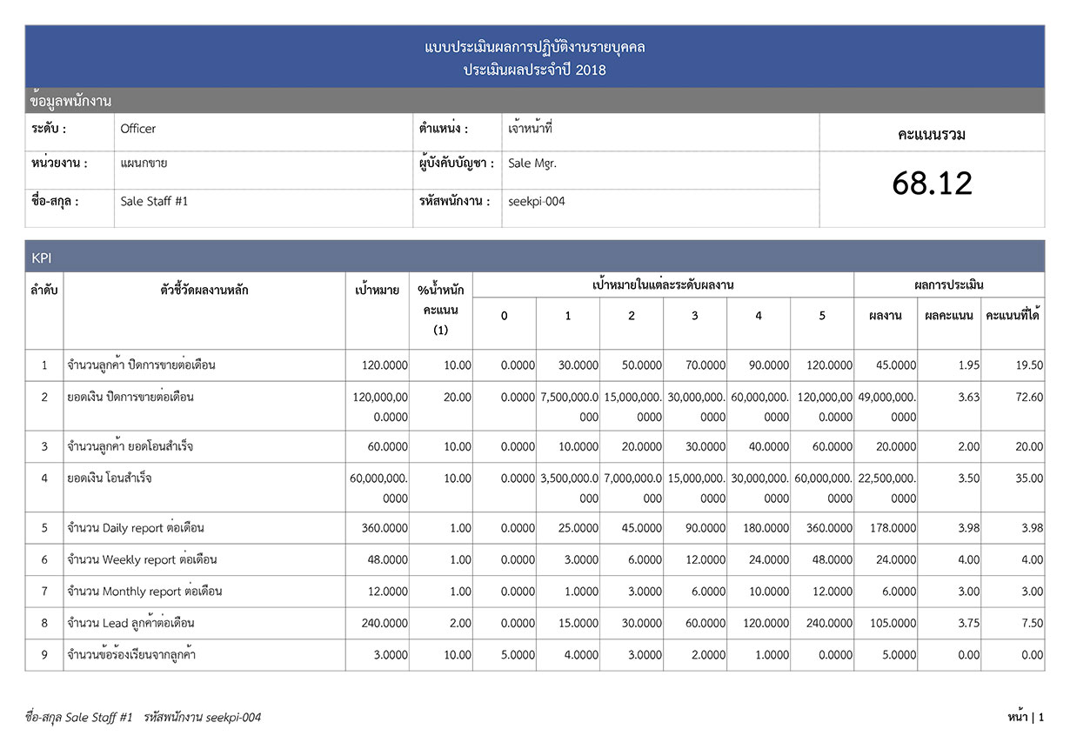
Task: Click the score result 3.75 for Lead row
Action: coord(968,623)
